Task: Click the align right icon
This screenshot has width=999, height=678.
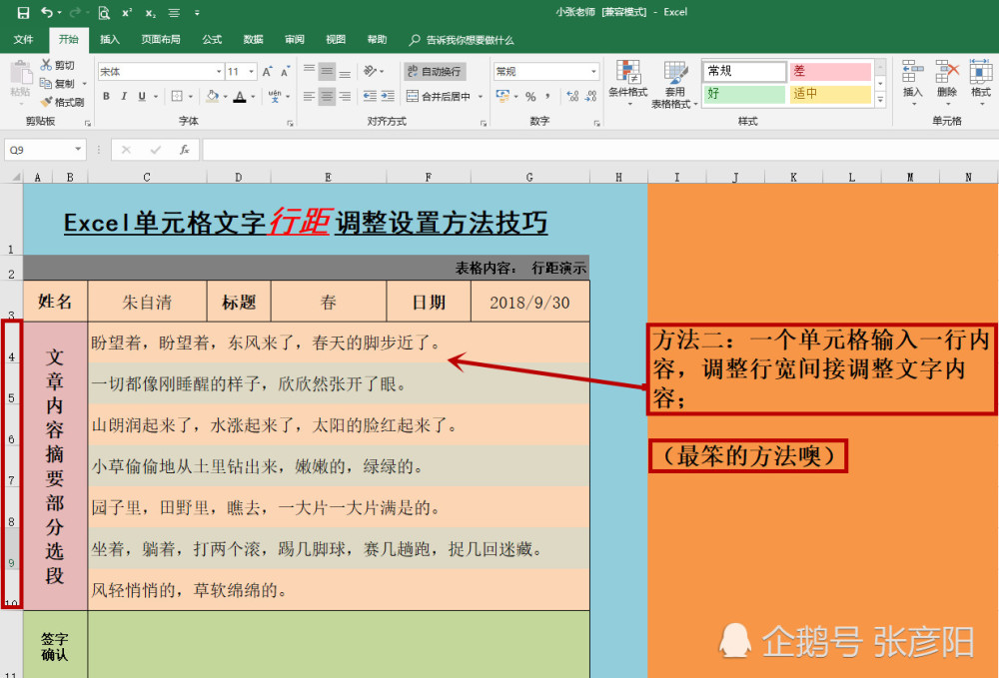Action: click(345, 96)
